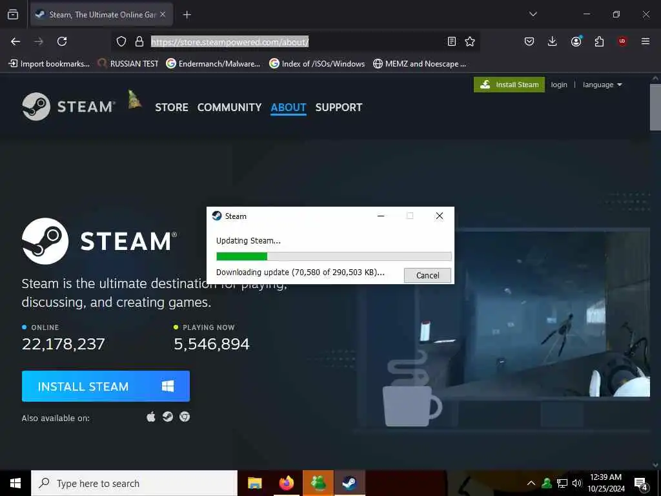Click the Steam logo in page header
The image size is (661, 496).
coord(68,107)
